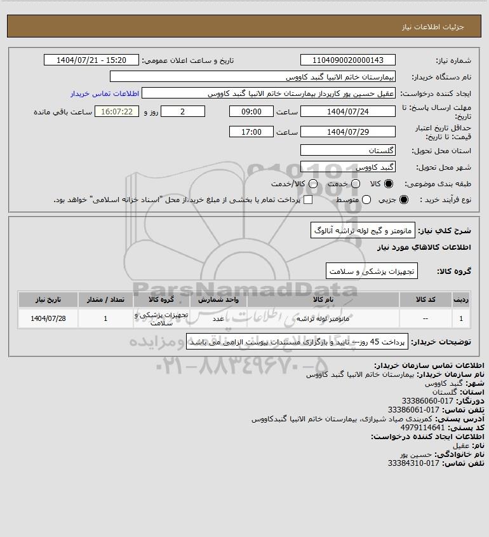Click the شماره نیاز field 1104090020000143
This screenshot has height=537, width=489.
347,60
